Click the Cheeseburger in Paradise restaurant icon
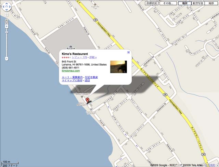The height and width of the screenshot is (167, 219). coord(91,110)
